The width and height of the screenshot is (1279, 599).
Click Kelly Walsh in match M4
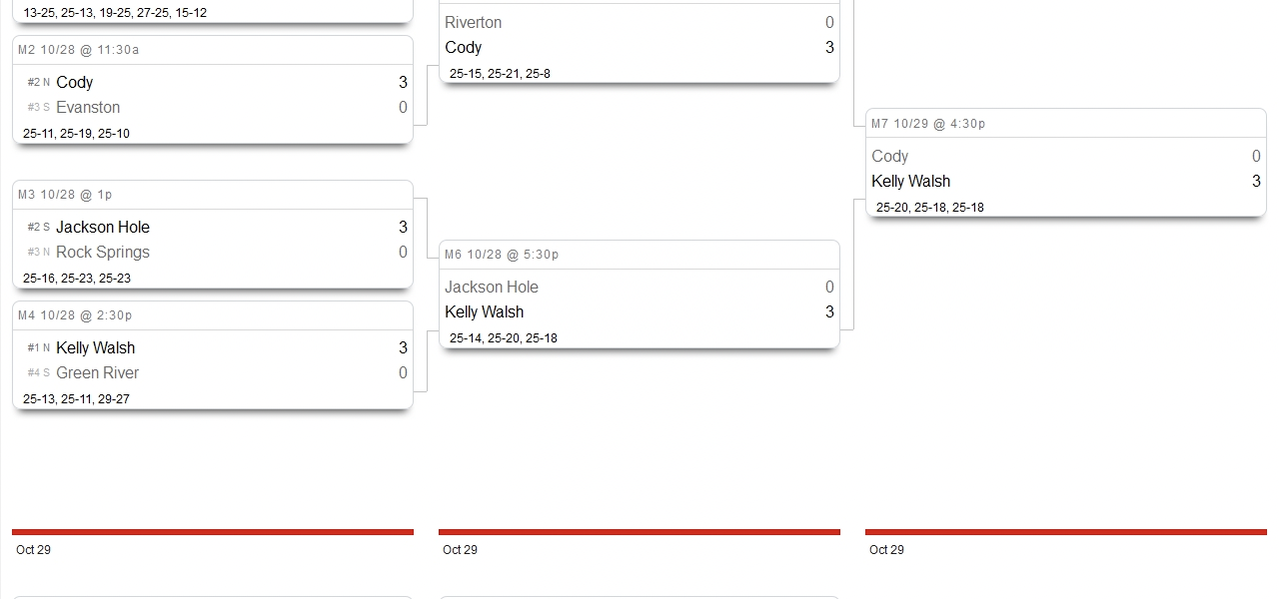point(96,348)
